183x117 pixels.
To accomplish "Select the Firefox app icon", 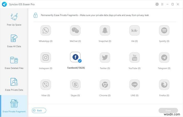I will (x=164, y=85).
